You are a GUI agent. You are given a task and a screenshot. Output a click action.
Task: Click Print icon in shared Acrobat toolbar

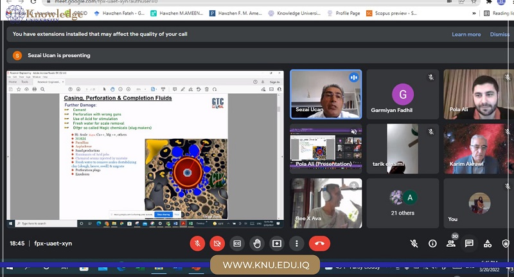point(35,89)
